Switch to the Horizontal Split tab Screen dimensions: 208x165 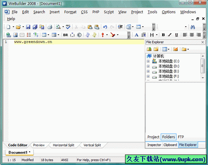[63, 145]
